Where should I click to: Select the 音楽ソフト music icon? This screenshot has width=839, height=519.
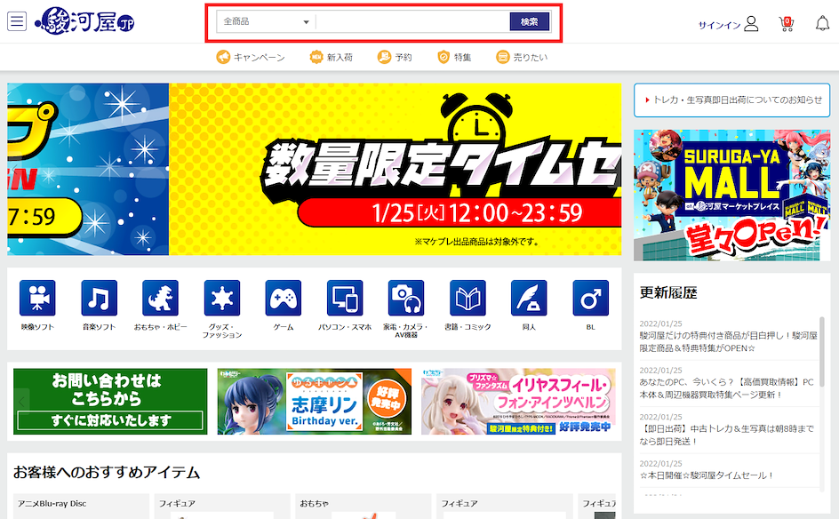coord(99,298)
